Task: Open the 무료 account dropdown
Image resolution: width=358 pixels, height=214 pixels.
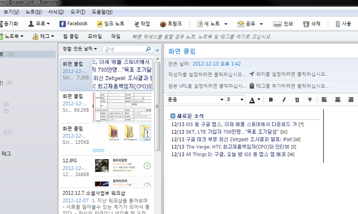Action: pos(39,24)
